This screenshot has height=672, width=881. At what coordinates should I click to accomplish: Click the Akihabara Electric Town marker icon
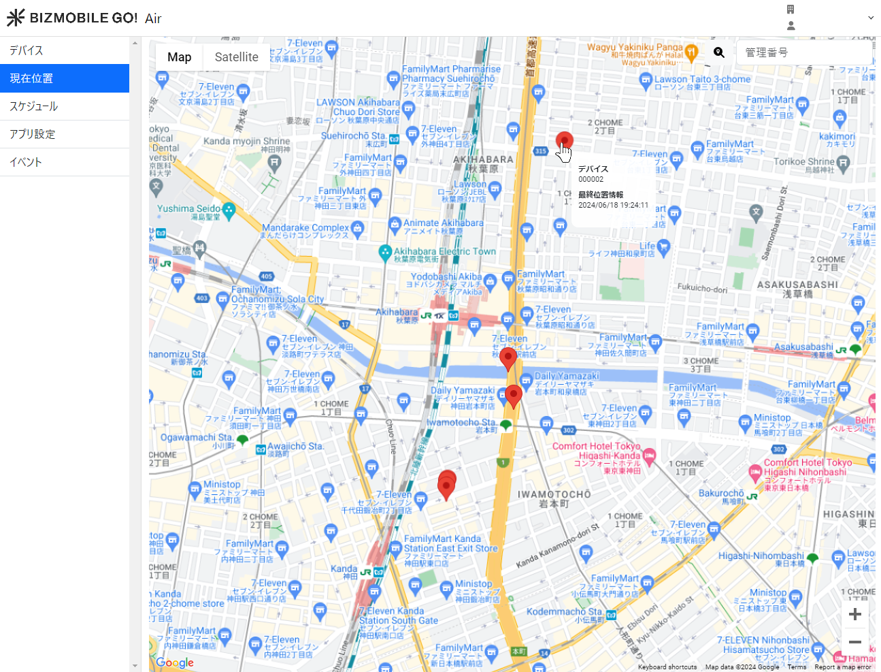tap(385, 252)
